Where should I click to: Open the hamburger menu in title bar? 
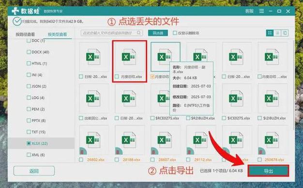pos(261,11)
